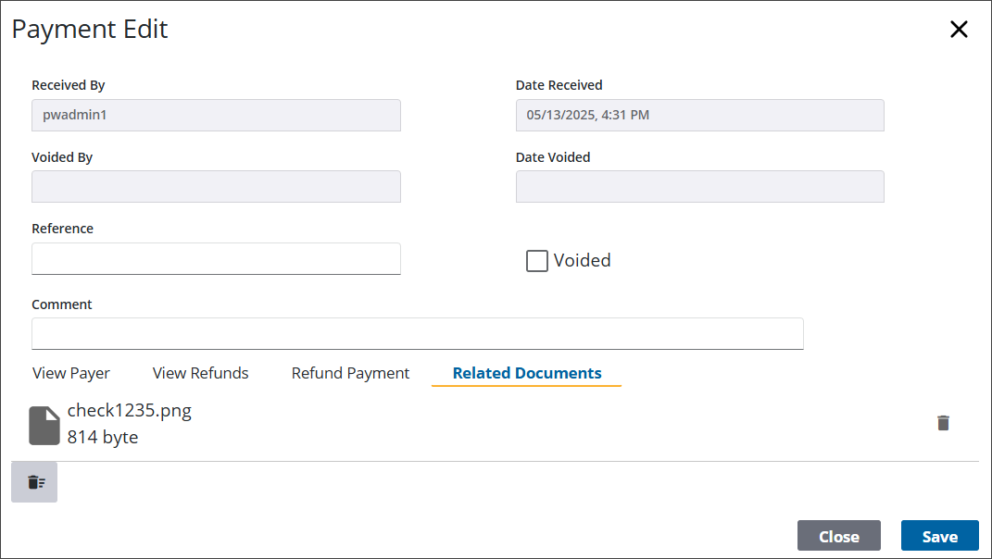
Task: Focus the Reference input field
Action: pos(216,258)
